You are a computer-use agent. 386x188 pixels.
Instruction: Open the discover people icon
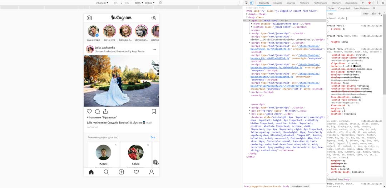click(153, 18)
